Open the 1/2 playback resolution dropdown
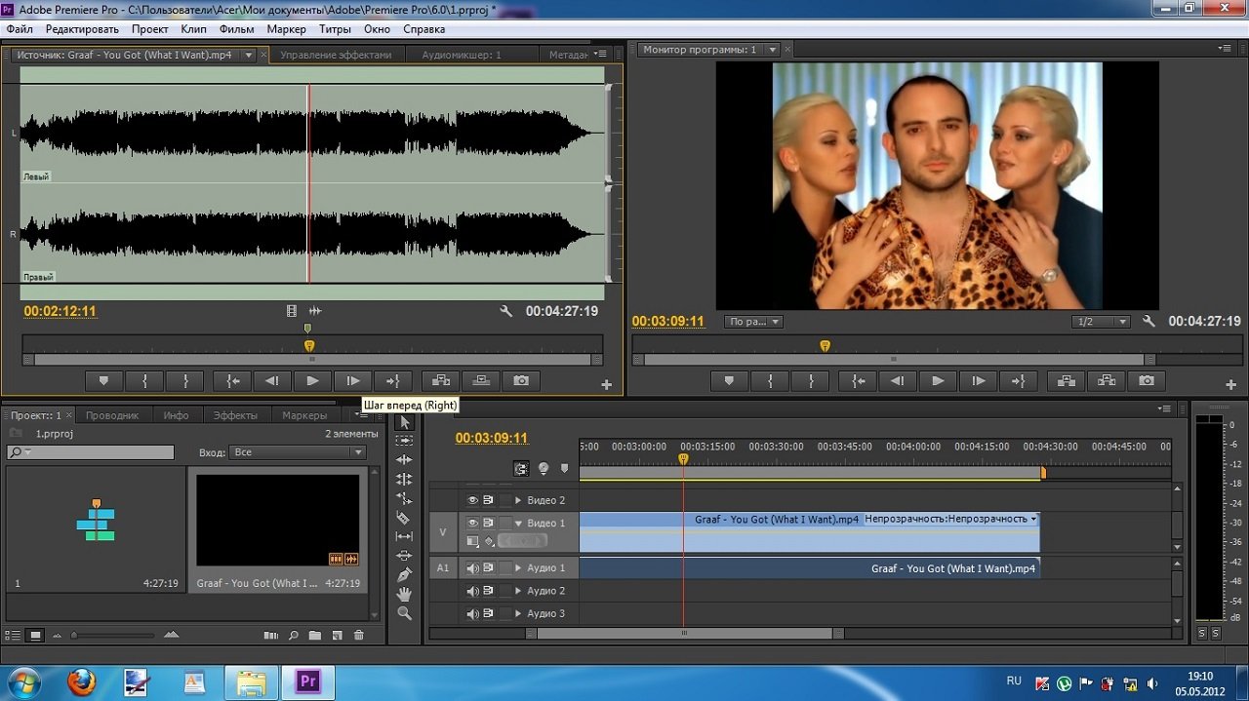The width and height of the screenshot is (1249, 701). [1100, 322]
